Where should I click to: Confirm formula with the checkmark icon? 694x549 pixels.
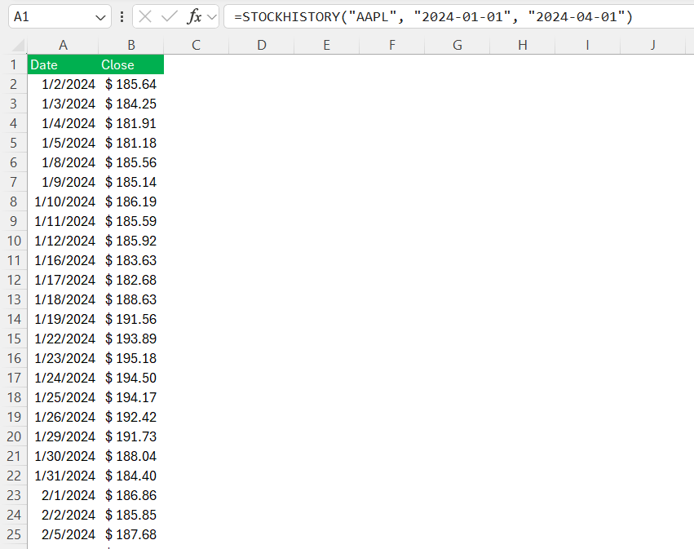(169, 17)
